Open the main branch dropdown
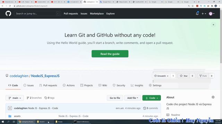This screenshot has width=222, height=124. coord(15,98)
